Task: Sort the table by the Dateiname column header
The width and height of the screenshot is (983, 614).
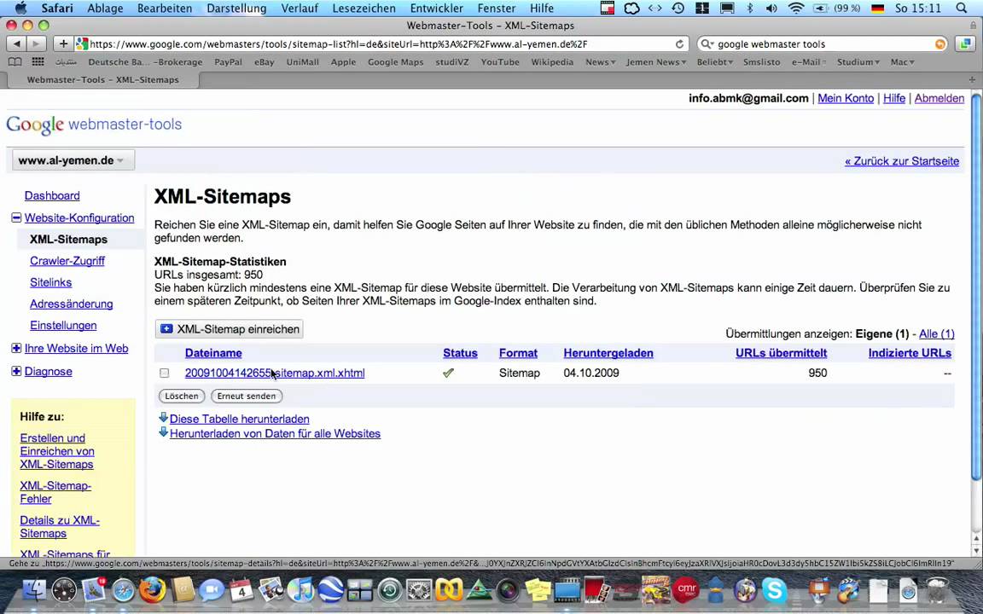Action: point(213,353)
